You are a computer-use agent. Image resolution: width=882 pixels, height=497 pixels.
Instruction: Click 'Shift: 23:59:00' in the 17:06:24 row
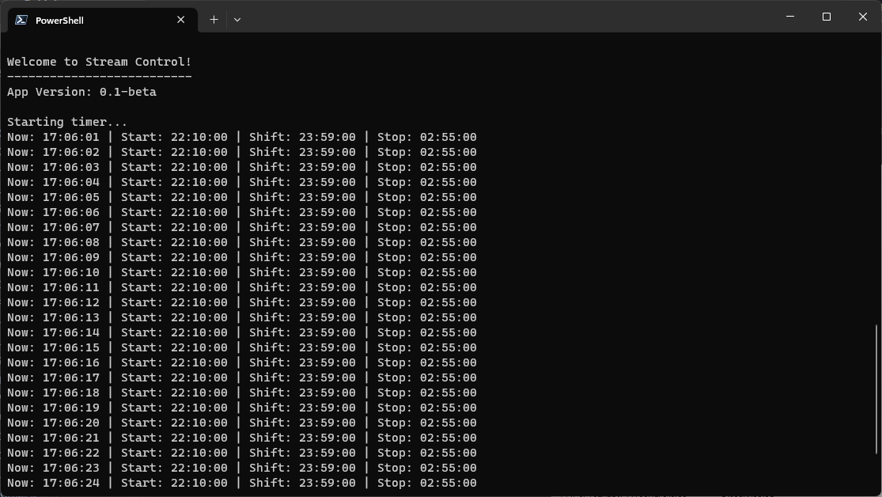click(x=303, y=483)
